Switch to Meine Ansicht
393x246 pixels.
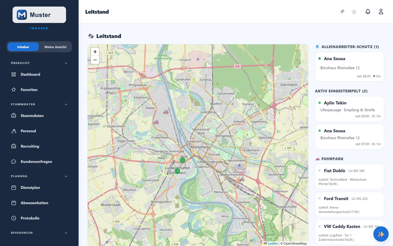(55, 47)
